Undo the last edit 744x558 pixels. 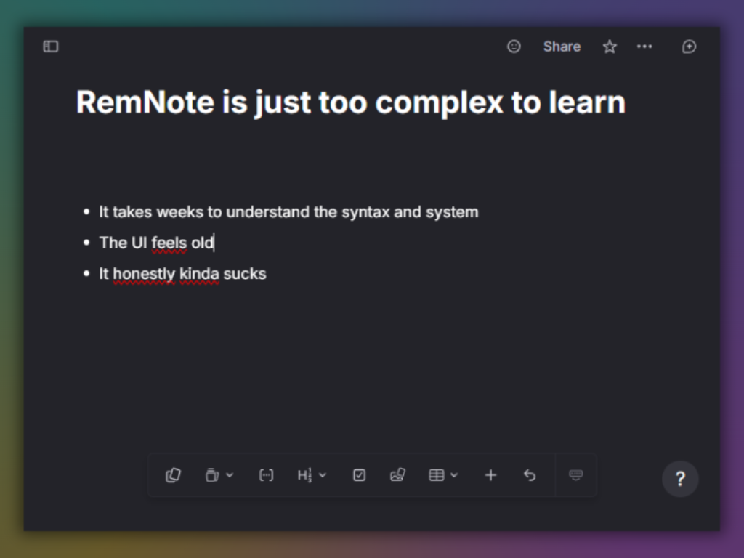530,475
